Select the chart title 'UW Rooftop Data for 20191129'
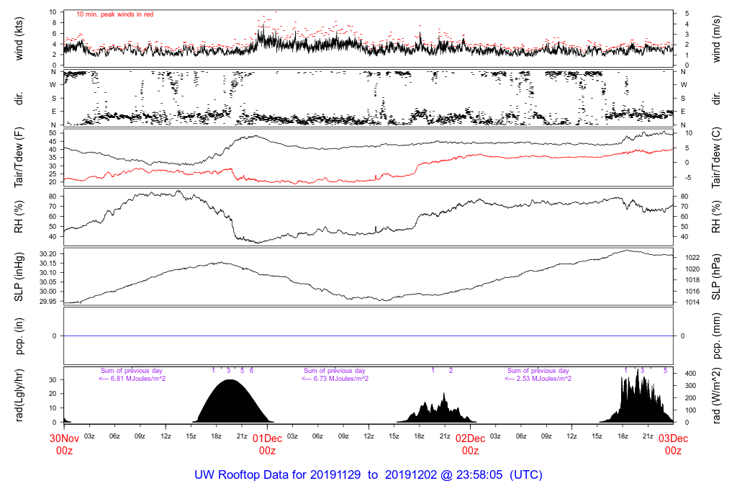Viewport: 737px width, 504px height. coord(278,475)
